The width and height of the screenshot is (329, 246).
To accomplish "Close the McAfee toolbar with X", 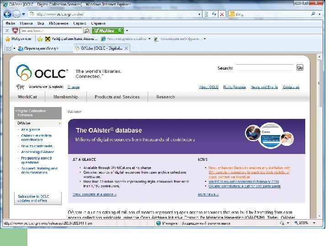I will coord(7,31).
